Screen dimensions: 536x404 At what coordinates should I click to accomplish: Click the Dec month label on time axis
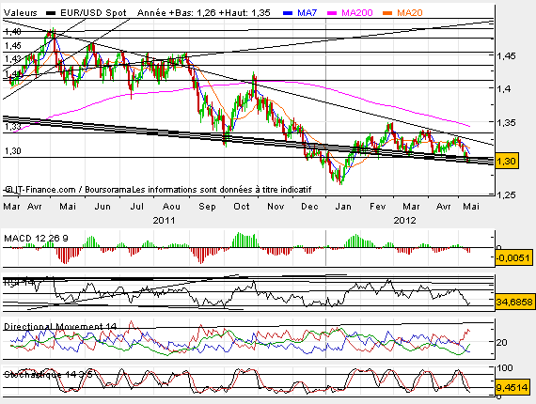(x=309, y=207)
